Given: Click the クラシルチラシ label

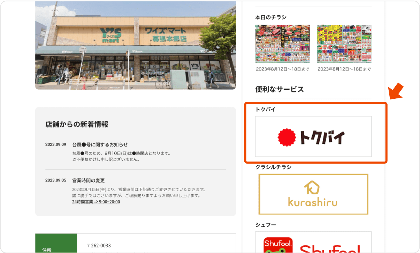Looking at the screenshot, I should (x=274, y=167).
